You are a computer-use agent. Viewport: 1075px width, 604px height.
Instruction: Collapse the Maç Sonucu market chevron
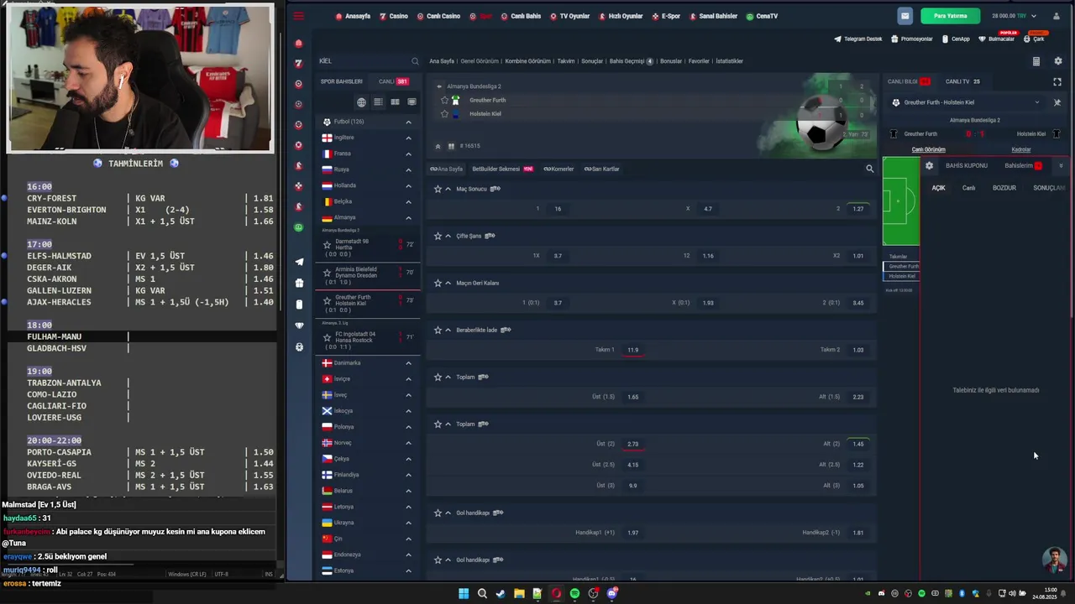[x=448, y=189]
